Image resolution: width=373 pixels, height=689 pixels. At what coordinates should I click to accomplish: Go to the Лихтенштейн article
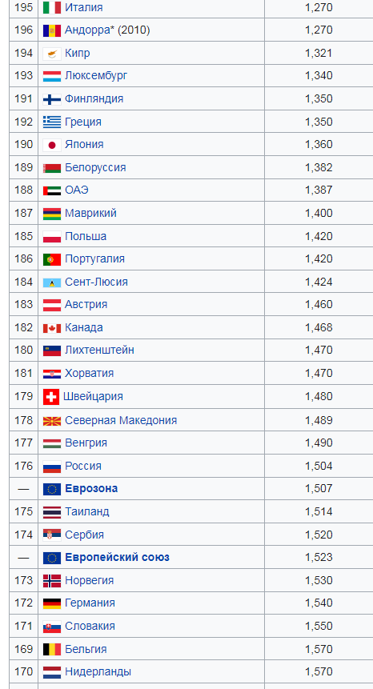point(100,351)
